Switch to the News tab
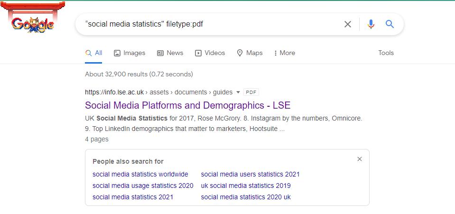This screenshot has height=214, width=455. coord(170,53)
